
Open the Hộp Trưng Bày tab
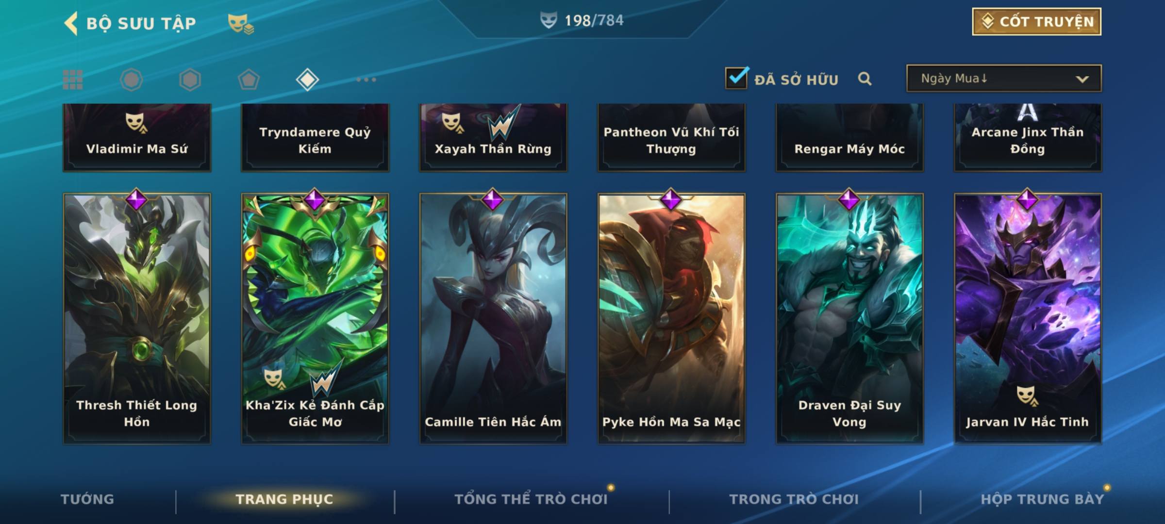[1042, 499]
